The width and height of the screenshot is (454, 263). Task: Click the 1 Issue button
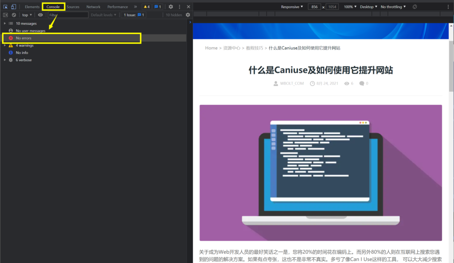pos(134,15)
